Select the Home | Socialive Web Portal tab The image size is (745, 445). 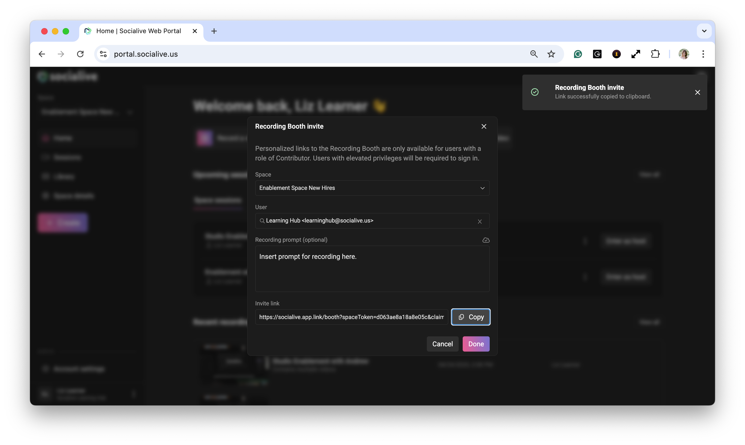click(x=138, y=31)
